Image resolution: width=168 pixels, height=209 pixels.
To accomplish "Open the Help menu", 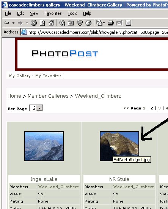I will tap(87, 13).
